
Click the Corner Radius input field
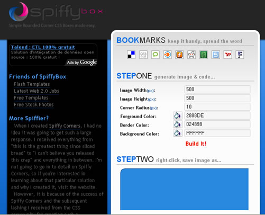click(217, 107)
